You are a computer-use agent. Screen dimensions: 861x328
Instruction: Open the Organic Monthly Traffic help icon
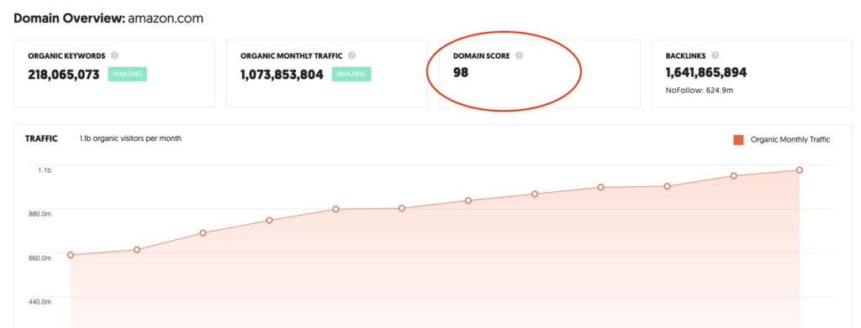click(x=351, y=55)
